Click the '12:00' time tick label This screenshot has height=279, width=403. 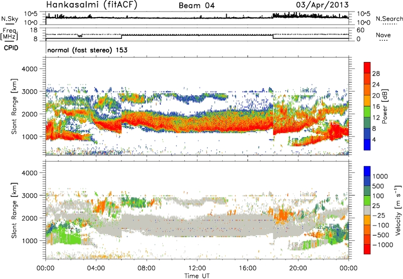point(197,268)
